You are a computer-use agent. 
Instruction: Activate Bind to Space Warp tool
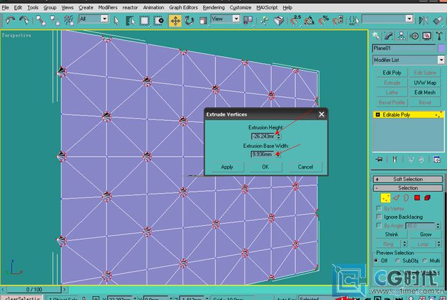[x=69, y=20]
